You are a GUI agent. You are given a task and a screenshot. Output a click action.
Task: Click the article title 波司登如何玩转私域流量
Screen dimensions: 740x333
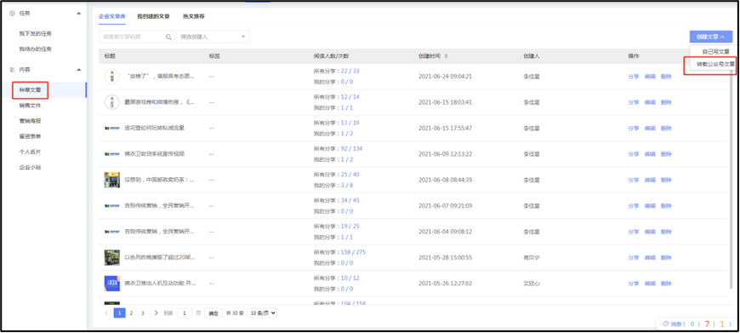pos(154,128)
